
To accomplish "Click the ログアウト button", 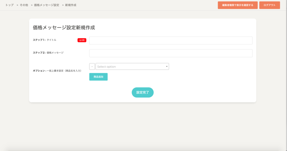I will tap(269, 5).
